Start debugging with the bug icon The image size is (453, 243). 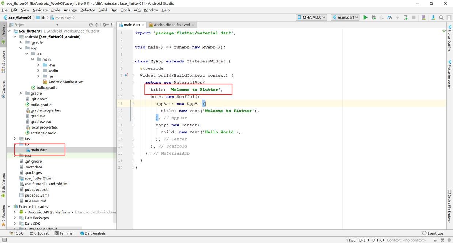coord(373,17)
